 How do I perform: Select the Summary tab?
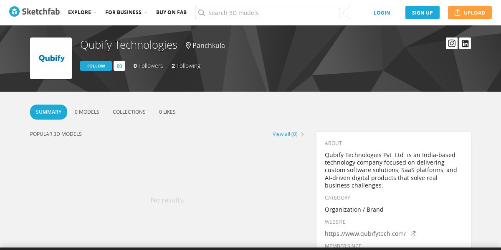click(x=48, y=112)
